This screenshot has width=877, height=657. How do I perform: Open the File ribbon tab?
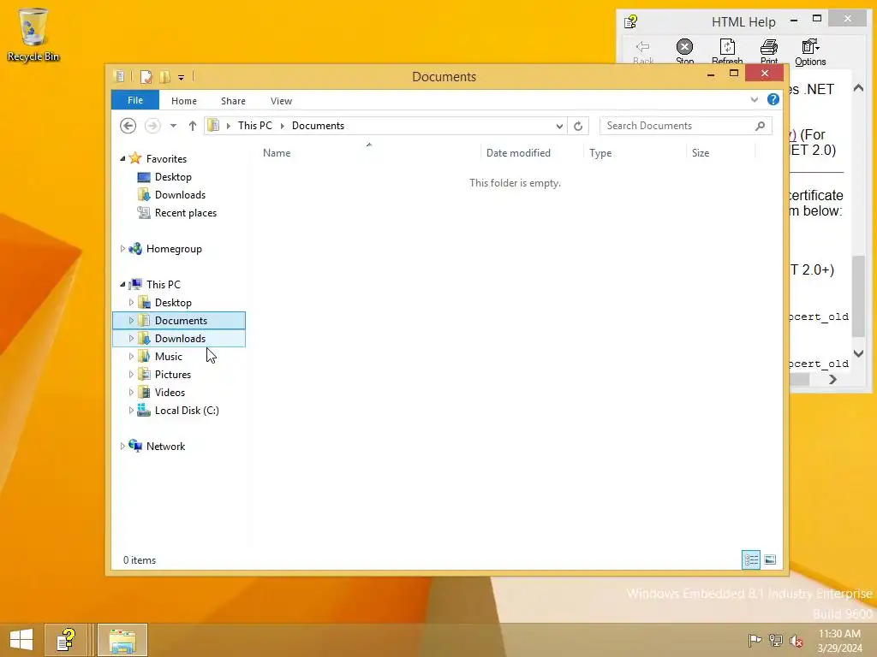(135, 101)
